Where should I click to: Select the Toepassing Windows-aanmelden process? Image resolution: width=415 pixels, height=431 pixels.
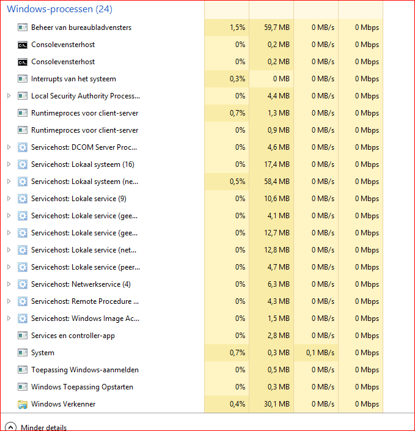(x=84, y=370)
